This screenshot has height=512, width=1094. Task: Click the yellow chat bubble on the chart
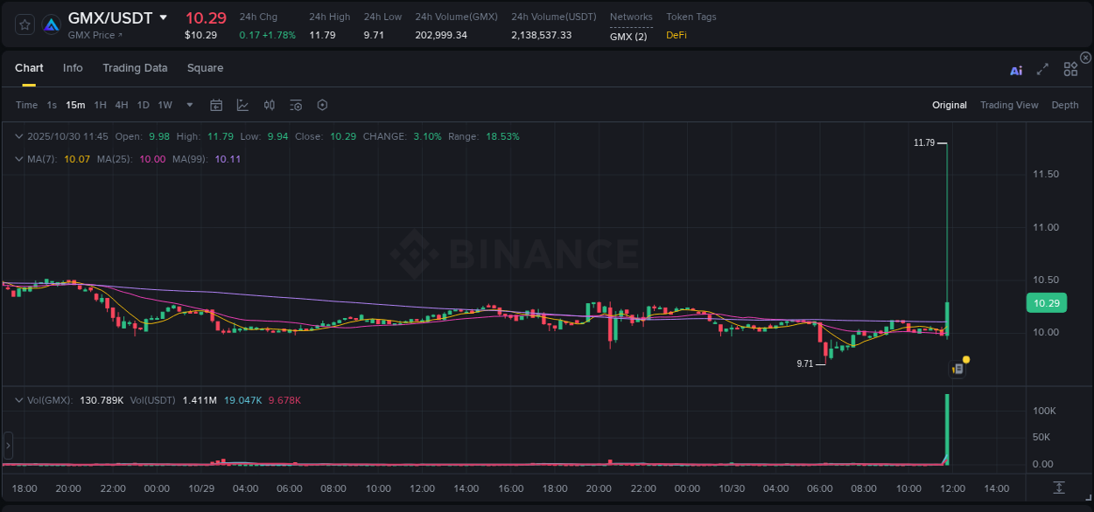pos(964,359)
